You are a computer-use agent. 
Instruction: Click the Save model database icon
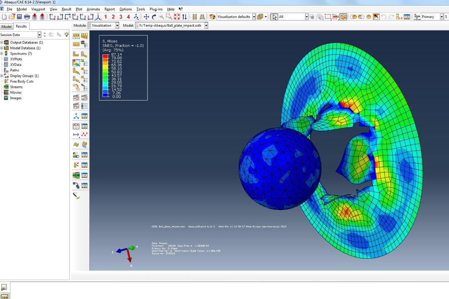tap(20, 17)
